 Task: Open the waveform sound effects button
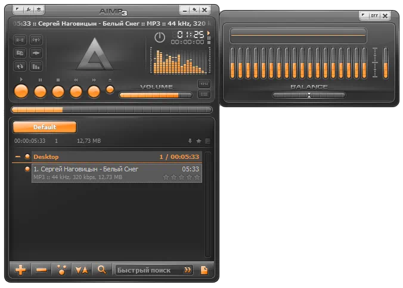coord(36,53)
